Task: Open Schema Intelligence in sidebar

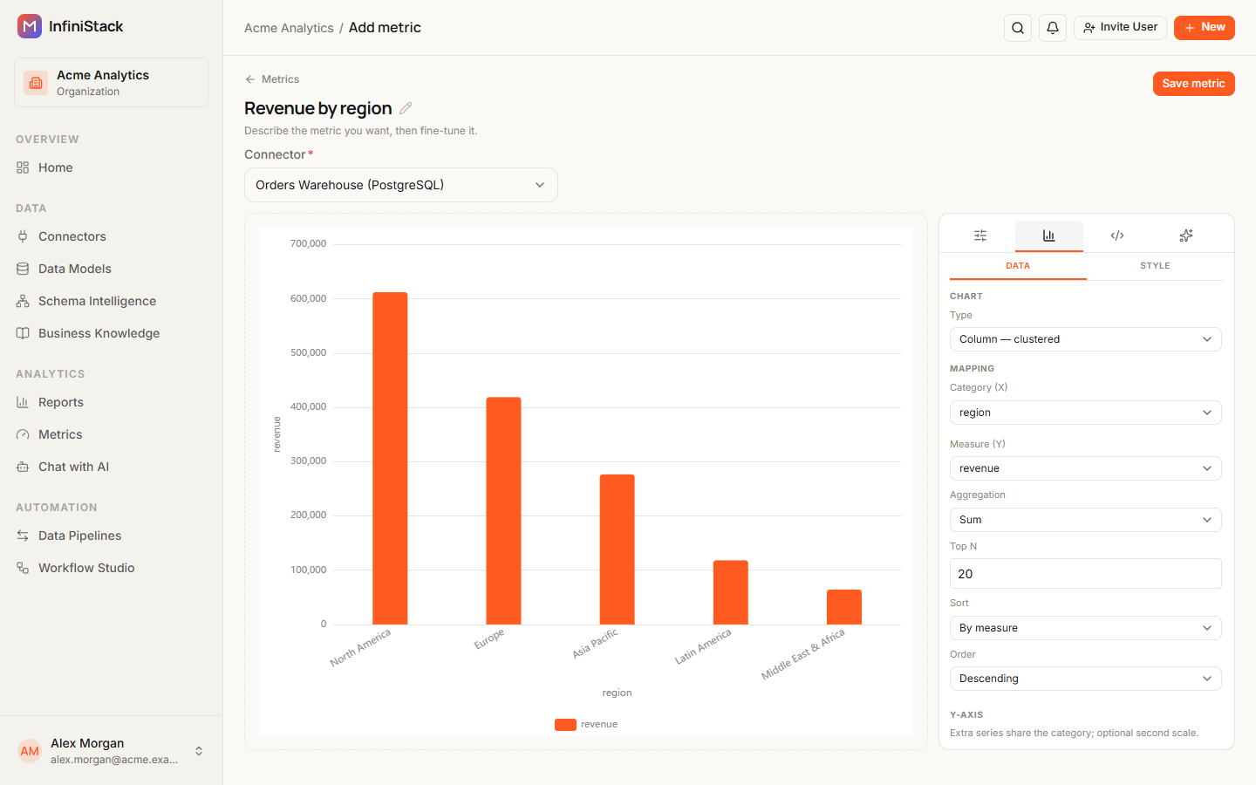Action: (112, 301)
